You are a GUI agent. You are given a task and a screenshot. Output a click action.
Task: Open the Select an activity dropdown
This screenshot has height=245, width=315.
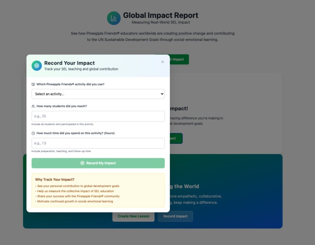[98, 94]
